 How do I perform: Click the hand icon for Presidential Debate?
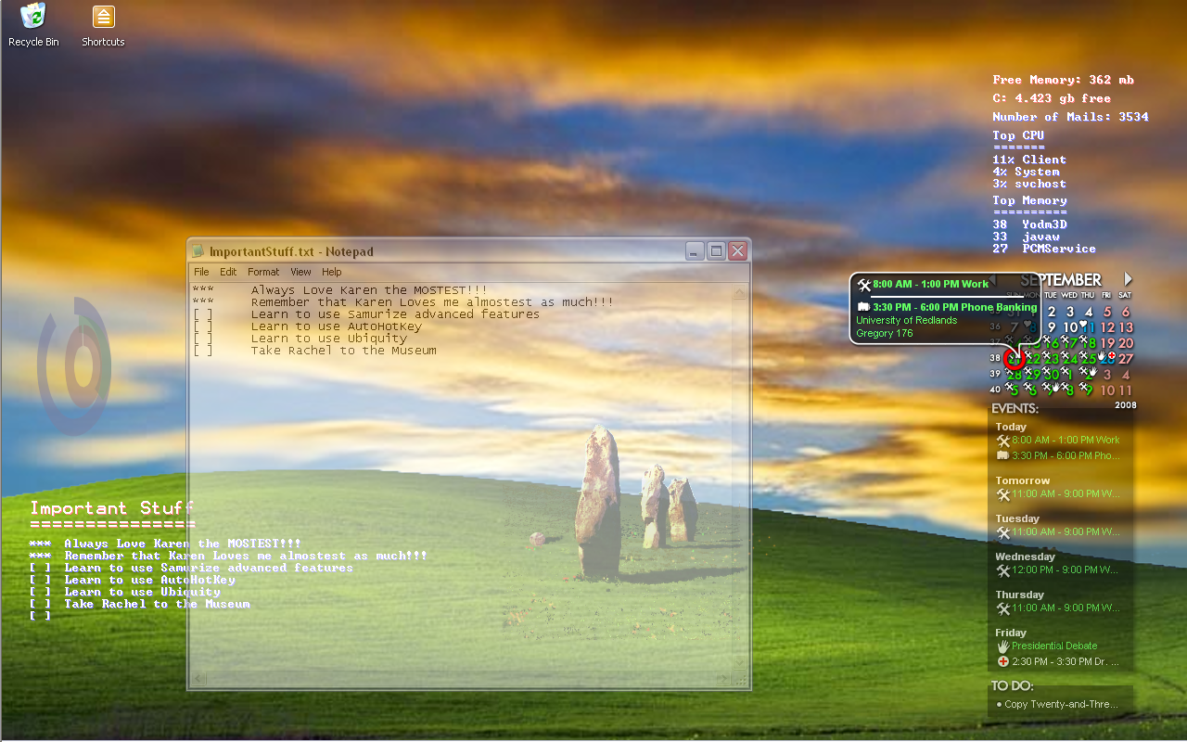click(x=1002, y=646)
